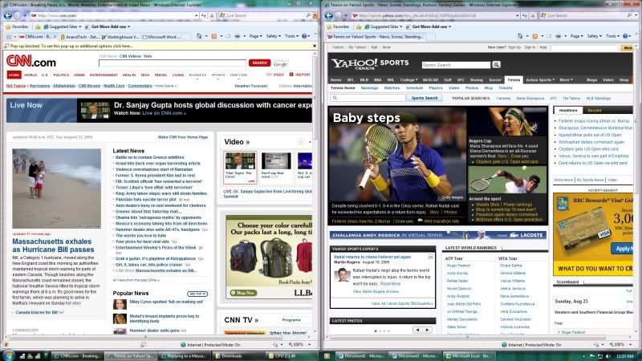Click the Yahoo Sports Search input box
Viewport: 642px width, 361px height.
(456, 65)
